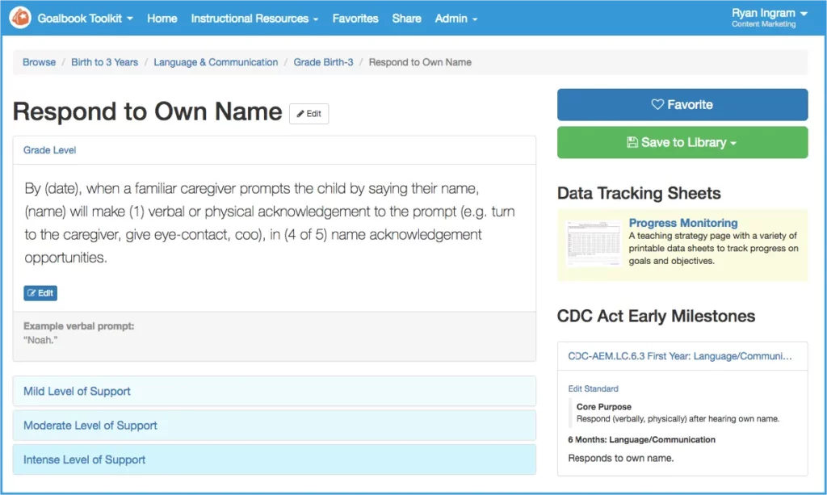Expand the Mild Level of Support section

tap(78, 392)
